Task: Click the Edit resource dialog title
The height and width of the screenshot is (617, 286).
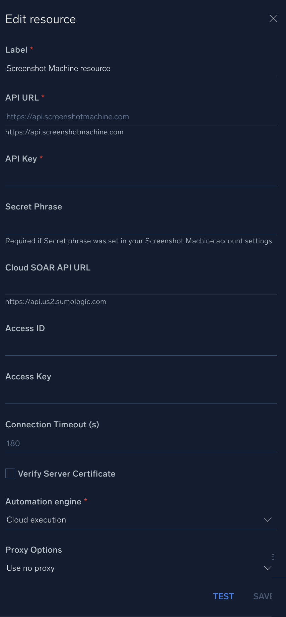Action: [x=40, y=19]
